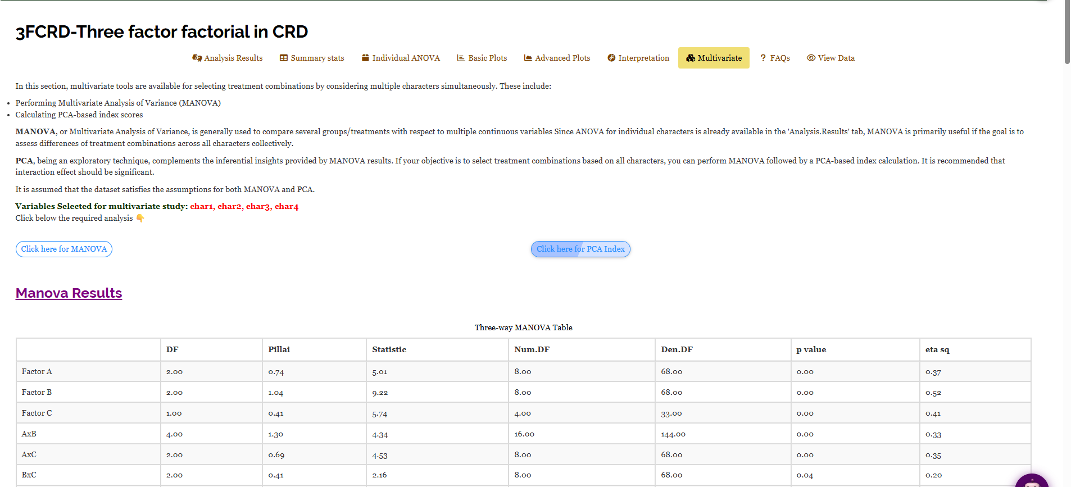The image size is (1071, 487).
Task: Select the Factor A row label
Action: tap(37, 371)
